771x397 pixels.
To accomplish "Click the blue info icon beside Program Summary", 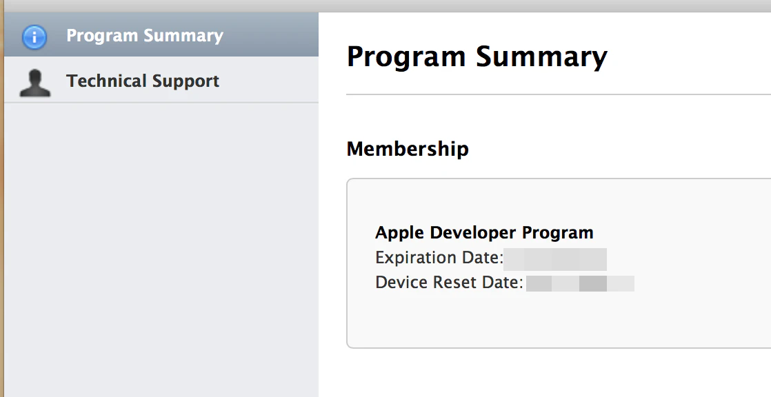I will (34, 37).
